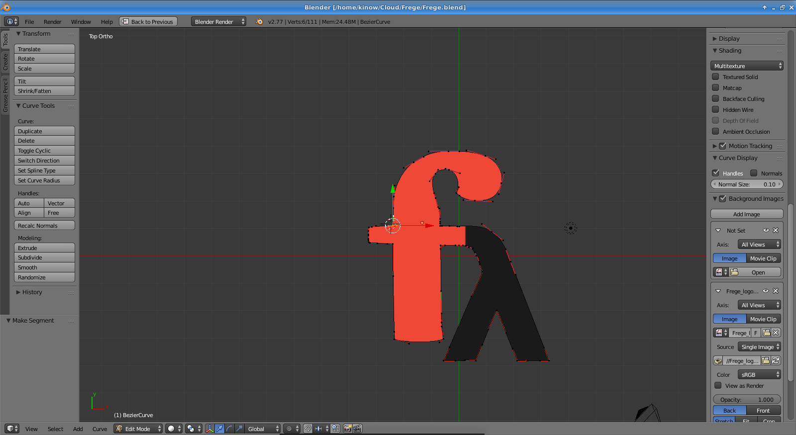Viewport: 796px width, 435px height.
Task: Adjust the Normal Size field
Action: tap(747, 184)
